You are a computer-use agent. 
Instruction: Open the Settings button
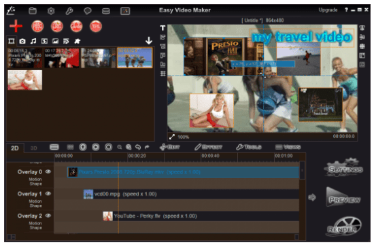[x=343, y=168]
